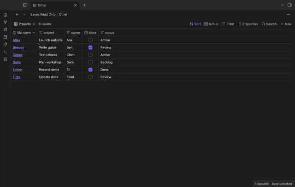Click owner cell Femi
This screenshot has width=295, height=187.
[x=73, y=77]
